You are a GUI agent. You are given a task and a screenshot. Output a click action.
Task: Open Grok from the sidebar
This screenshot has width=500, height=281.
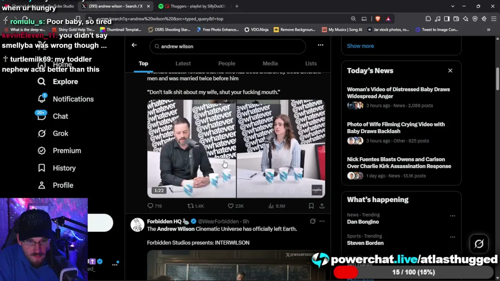click(x=53, y=133)
